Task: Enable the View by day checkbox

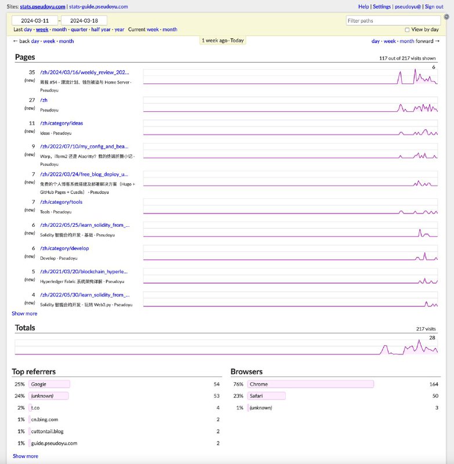Action: (x=407, y=30)
